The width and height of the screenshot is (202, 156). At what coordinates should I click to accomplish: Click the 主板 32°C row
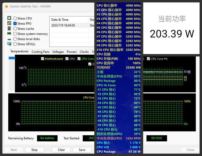(x=118, y=72)
